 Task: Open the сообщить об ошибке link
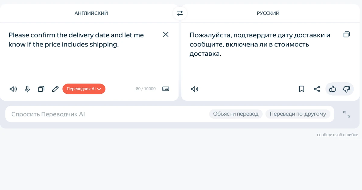pos(338,135)
